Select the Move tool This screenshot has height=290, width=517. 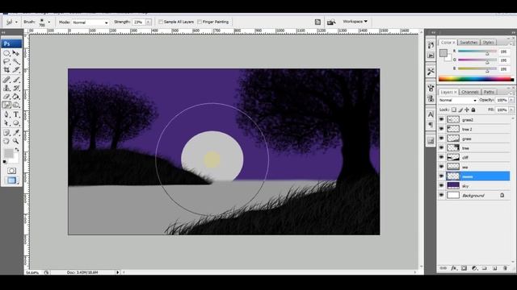tap(16, 53)
